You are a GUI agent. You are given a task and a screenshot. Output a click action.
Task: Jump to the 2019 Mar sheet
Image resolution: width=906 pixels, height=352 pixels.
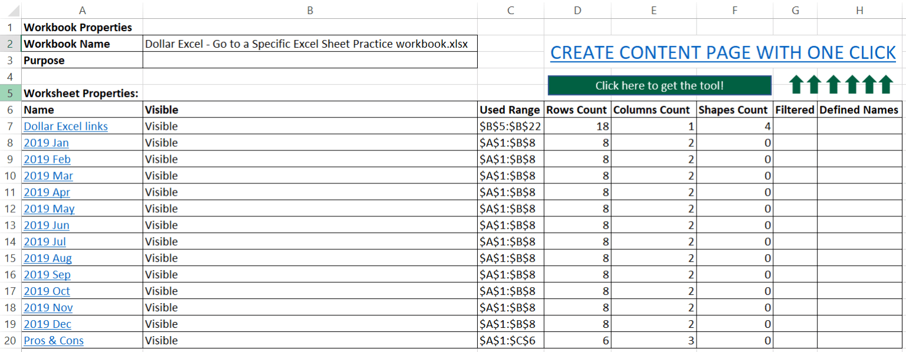pos(48,176)
